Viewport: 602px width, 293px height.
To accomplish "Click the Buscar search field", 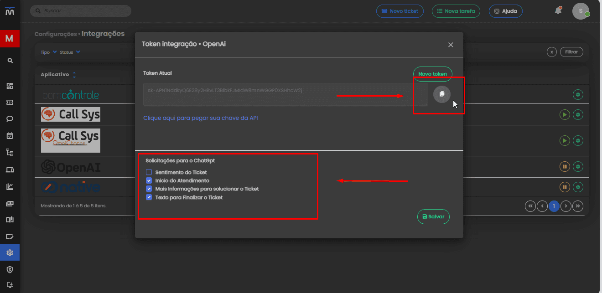I will (81, 10).
